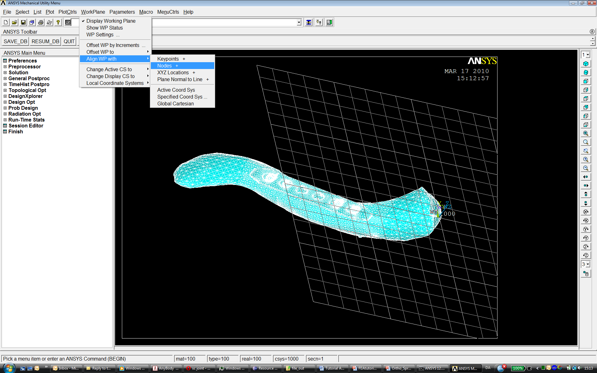Image resolution: width=597 pixels, height=373 pixels.
Task: Expand the Design Opt node
Action: [5, 102]
